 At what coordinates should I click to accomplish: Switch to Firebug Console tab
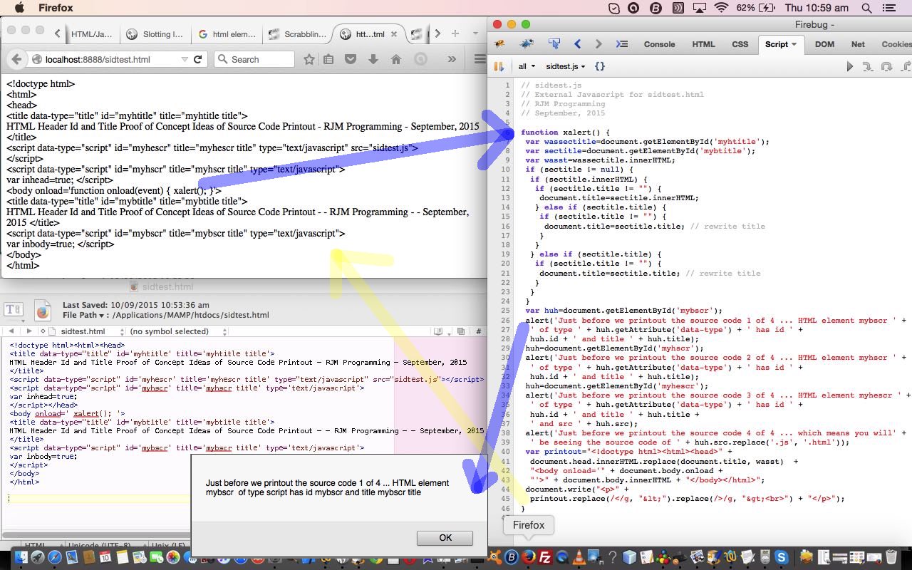tap(659, 44)
